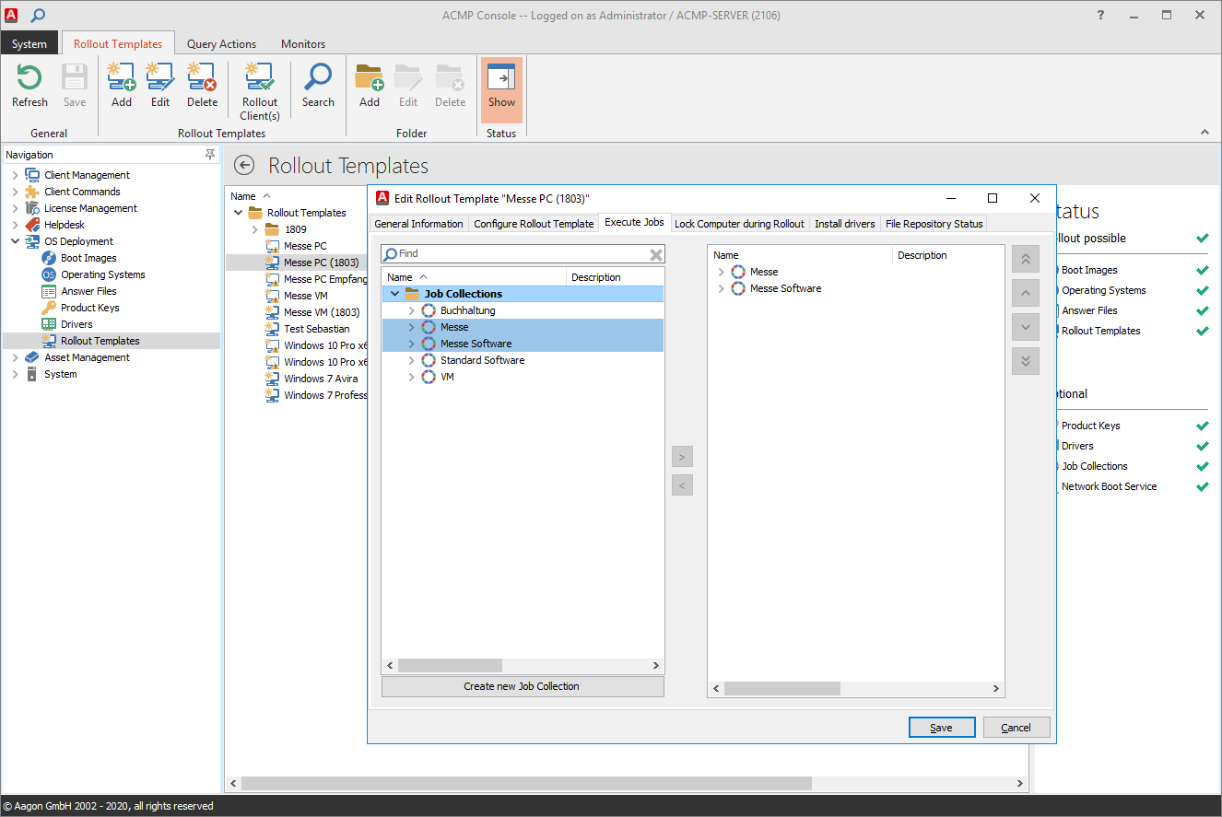The height and width of the screenshot is (817, 1222).
Task: Select Drivers in navigation tree
Action: tap(76, 324)
